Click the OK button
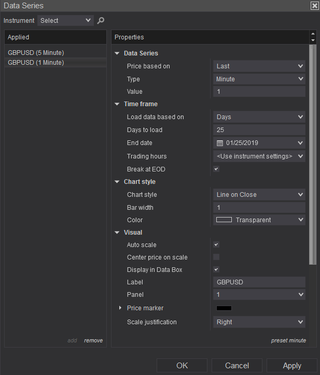The width and height of the screenshot is (320, 375). (182, 366)
